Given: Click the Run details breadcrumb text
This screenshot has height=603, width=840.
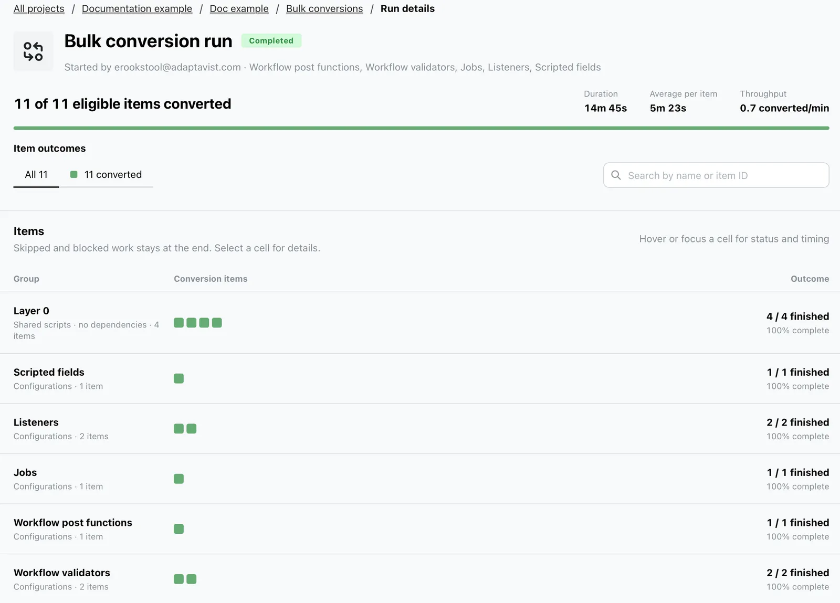Looking at the screenshot, I should coord(407,9).
